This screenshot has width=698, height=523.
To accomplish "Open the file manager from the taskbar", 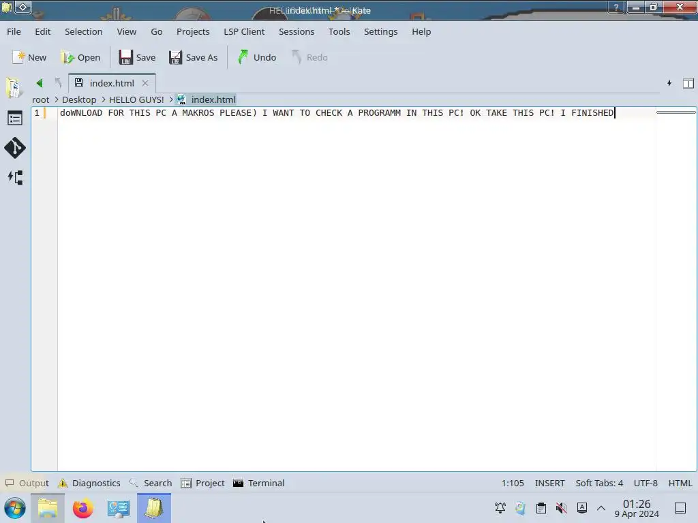I will [48, 508].
